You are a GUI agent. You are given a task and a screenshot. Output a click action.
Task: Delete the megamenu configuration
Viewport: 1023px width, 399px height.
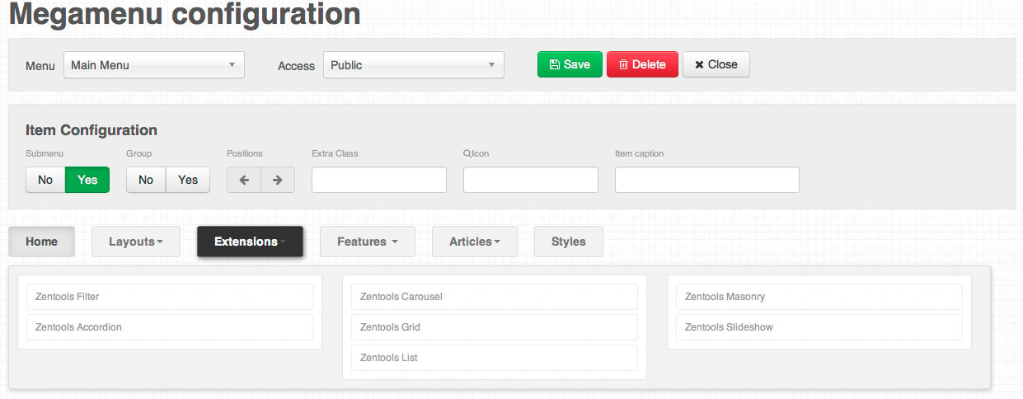[642, 64]
